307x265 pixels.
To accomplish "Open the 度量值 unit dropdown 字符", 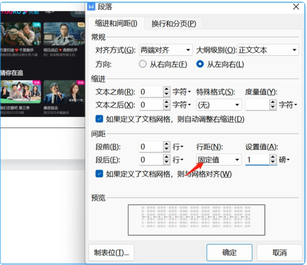I will coord(288,105).
